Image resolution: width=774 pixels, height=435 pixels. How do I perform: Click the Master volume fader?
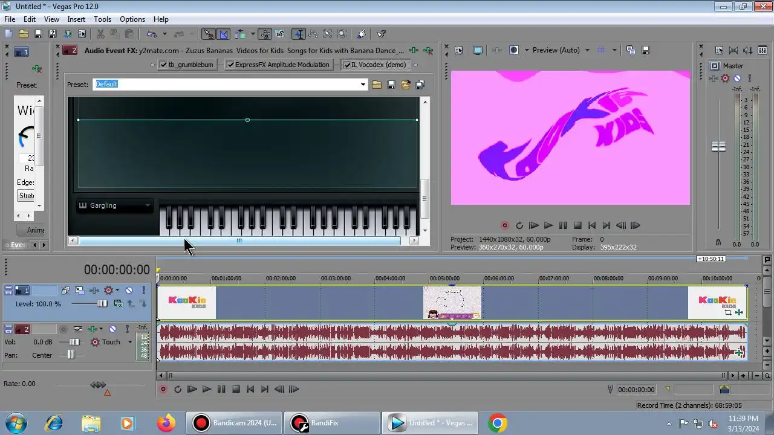point(718,146)
